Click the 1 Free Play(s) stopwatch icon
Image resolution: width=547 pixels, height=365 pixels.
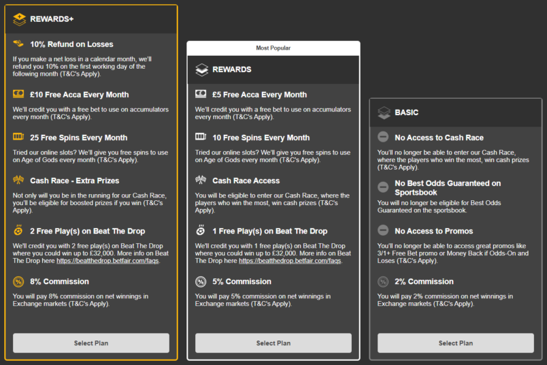coord(201,230)
